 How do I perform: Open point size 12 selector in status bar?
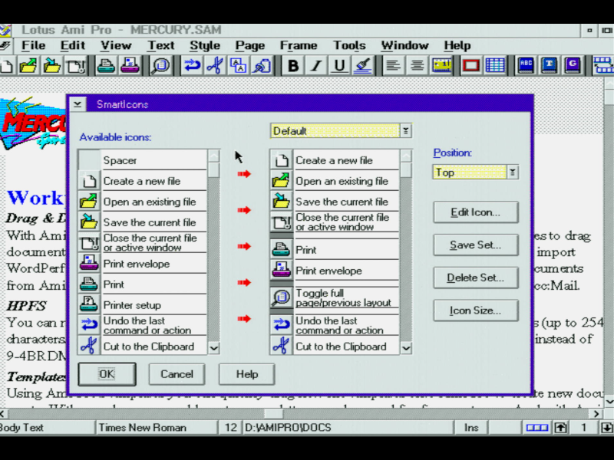point(230,428)
